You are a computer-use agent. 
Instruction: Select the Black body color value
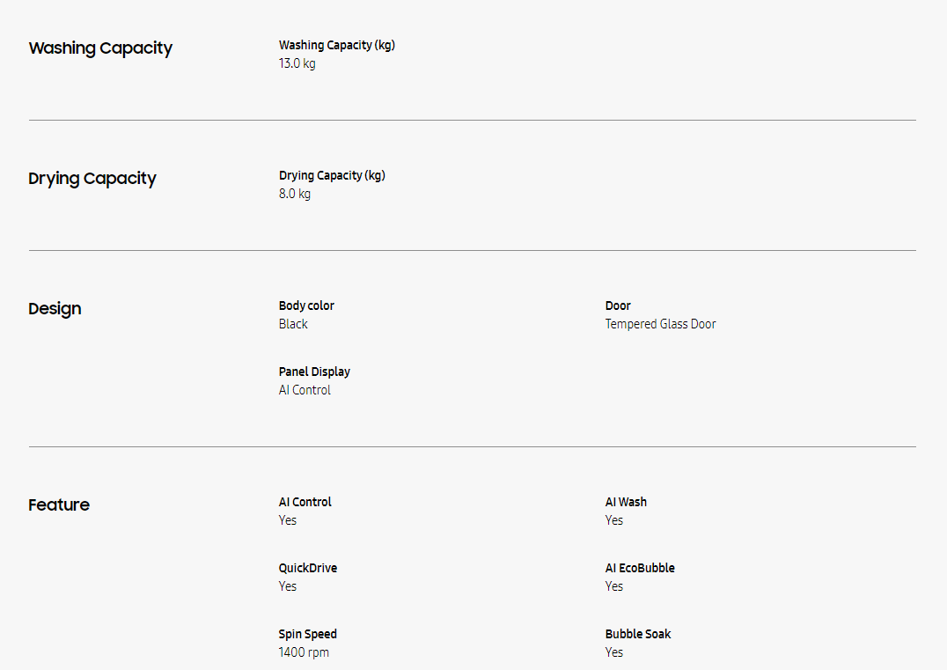(293, 324)
